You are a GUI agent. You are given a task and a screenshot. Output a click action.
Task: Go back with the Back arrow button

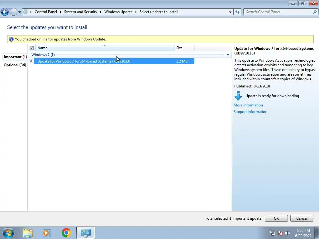pos(5,12)
